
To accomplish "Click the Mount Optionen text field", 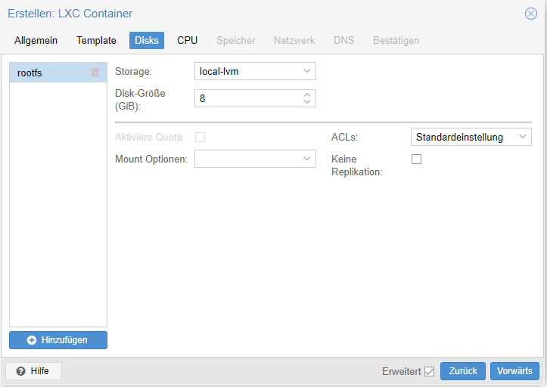I will coord(247,159).
